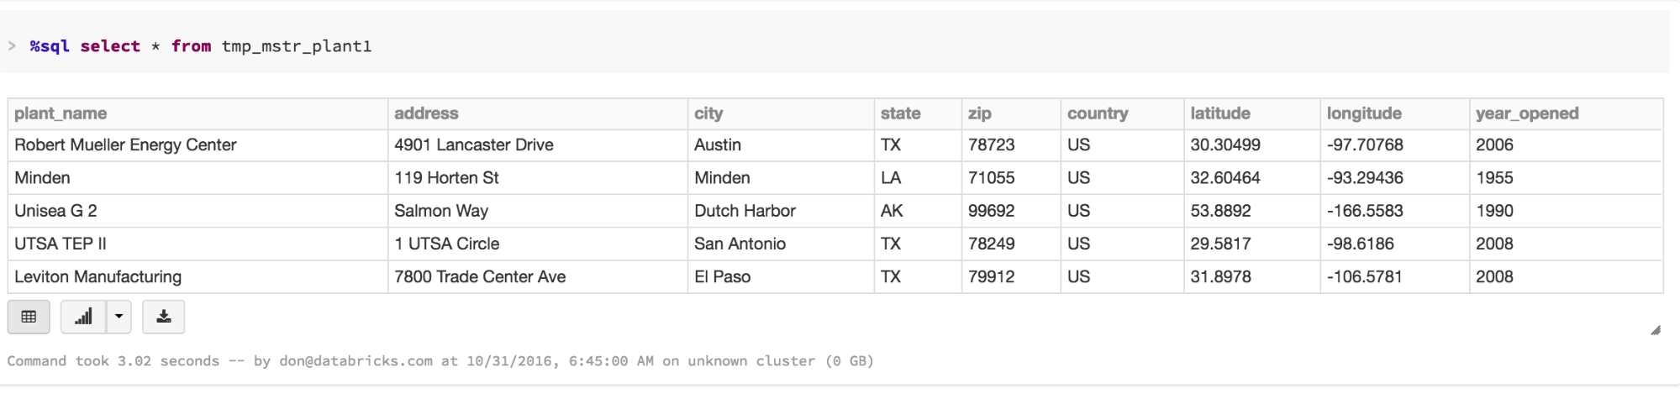Click the country column header

coord(1097,113)
